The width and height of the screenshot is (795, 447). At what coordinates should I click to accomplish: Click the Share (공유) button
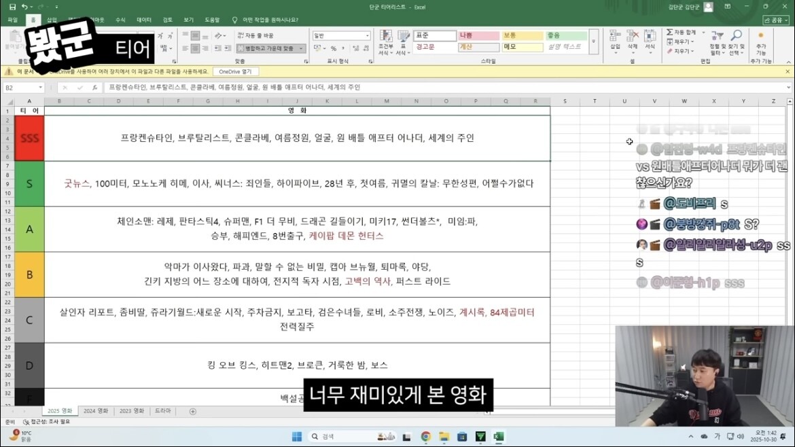tap(776, 20)
